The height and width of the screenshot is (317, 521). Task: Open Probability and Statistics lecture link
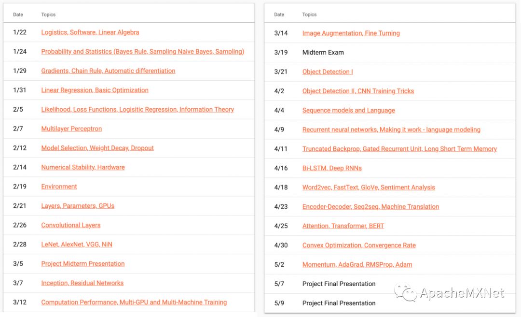[x=143, y=52]
